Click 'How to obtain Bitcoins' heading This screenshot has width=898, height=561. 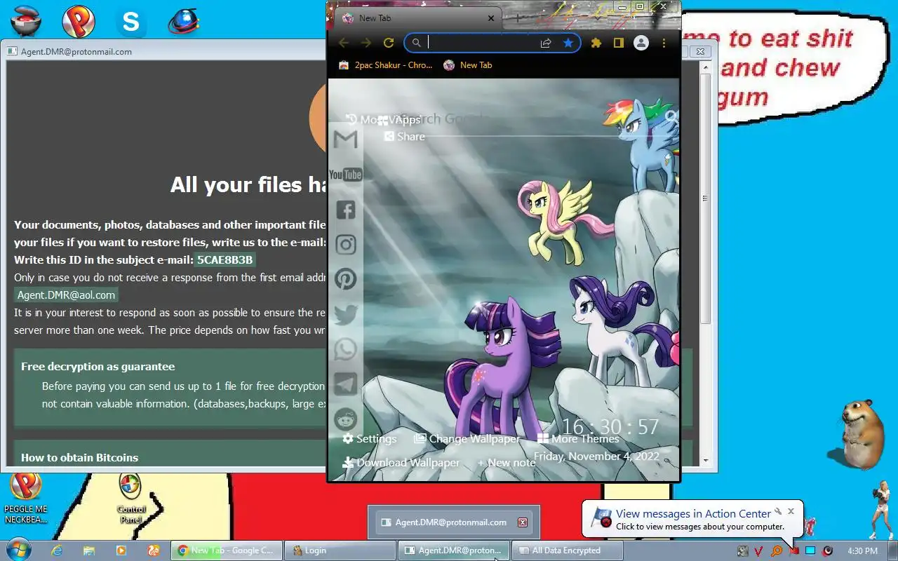[x=79, y=457]
